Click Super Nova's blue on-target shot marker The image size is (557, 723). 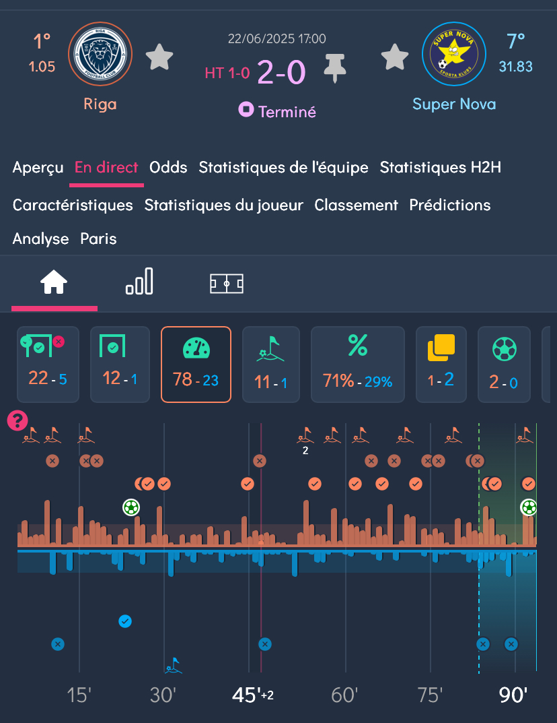point(125,621)
